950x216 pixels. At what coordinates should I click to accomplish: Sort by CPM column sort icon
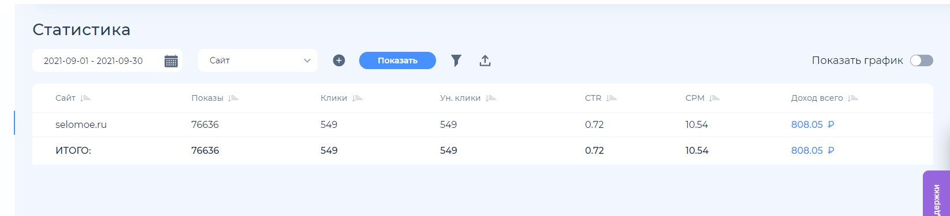(x=714, y=98)
